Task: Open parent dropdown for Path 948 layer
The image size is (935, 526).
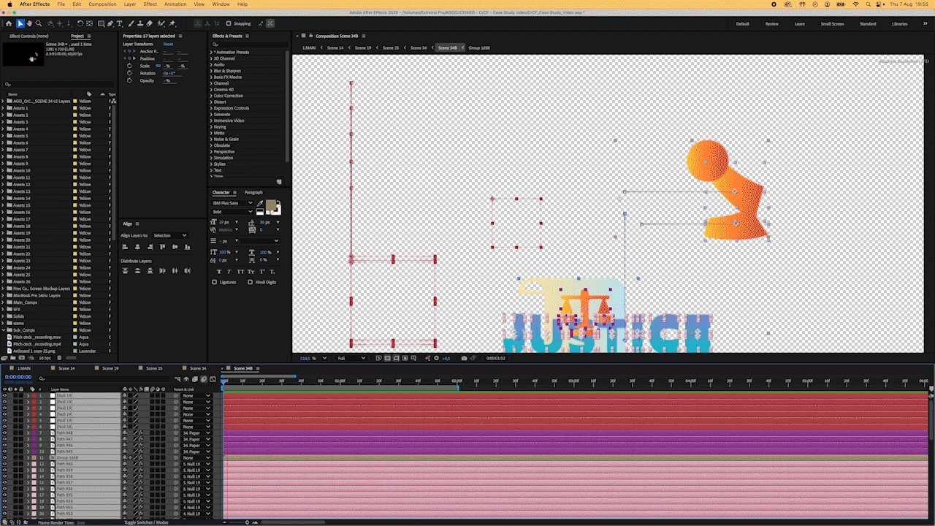Action: pyautogui.click(x=196, y=432)
